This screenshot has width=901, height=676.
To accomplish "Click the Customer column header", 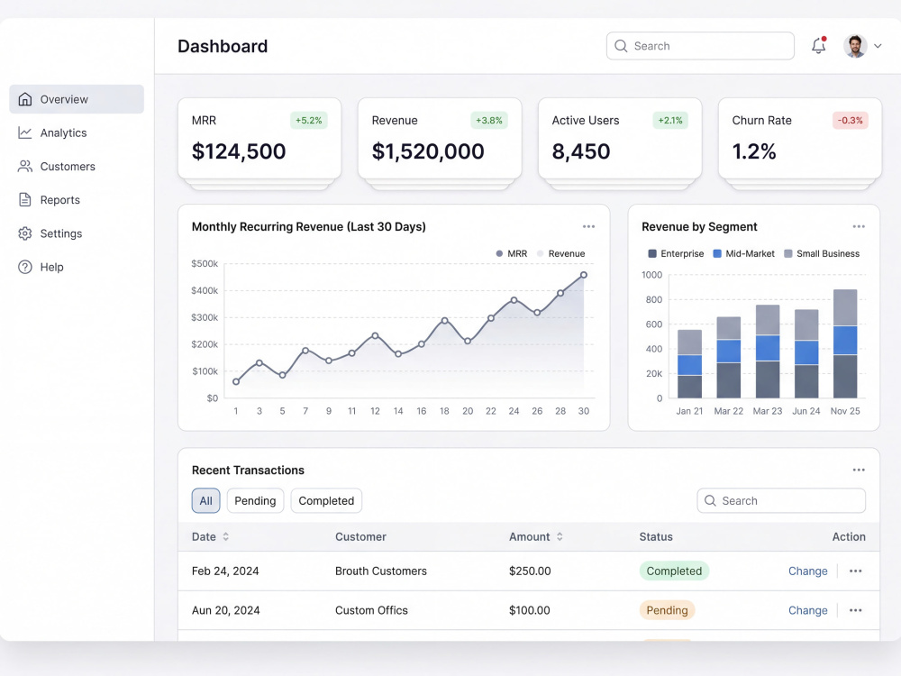I will [360, 536].
